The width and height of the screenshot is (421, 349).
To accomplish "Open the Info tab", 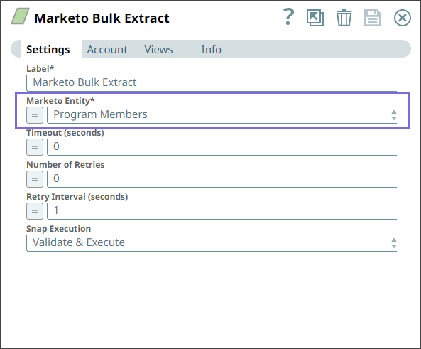I will (212, 50).
